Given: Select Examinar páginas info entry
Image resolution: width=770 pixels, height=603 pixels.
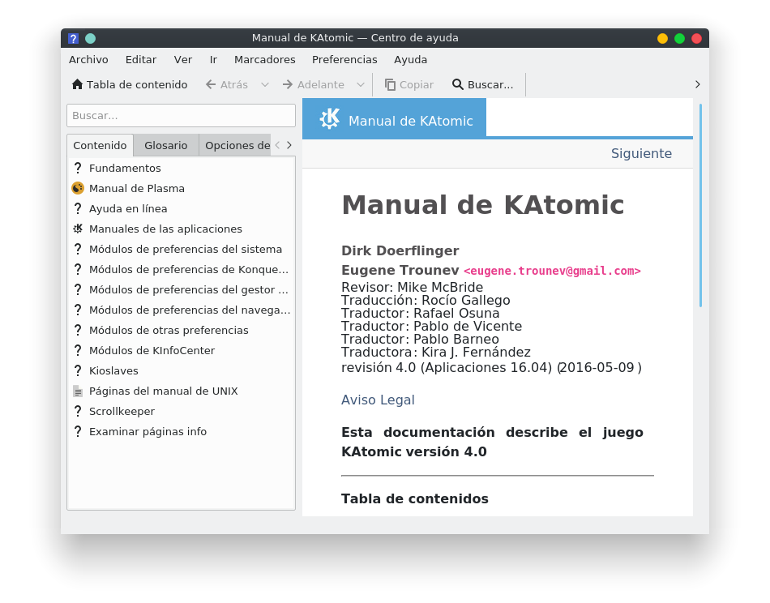Looking at the screenshot, I should click(148, 432).
